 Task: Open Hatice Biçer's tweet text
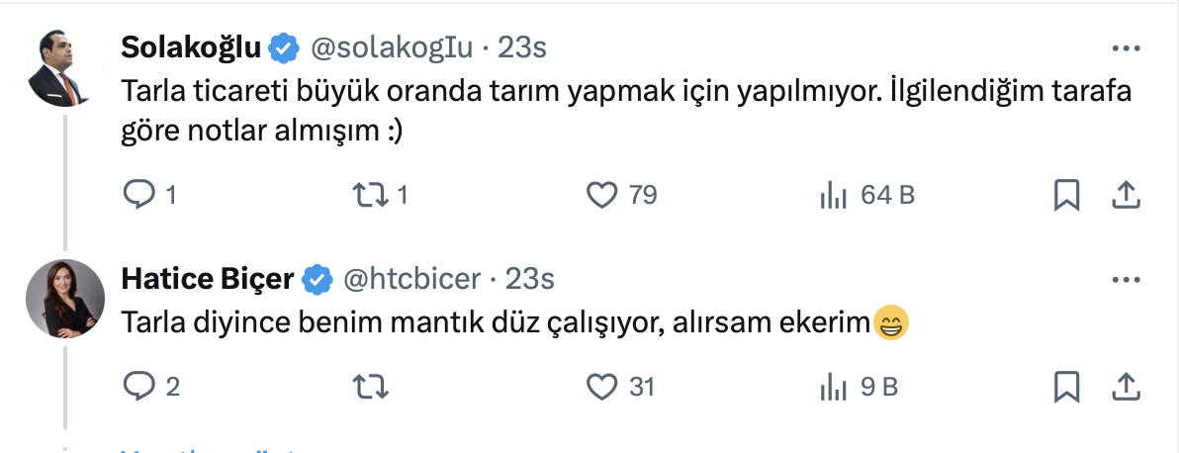[x=495, y=321]
